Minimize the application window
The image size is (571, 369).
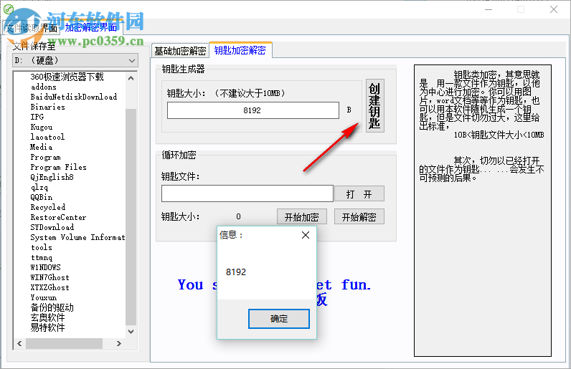(489, 9)
